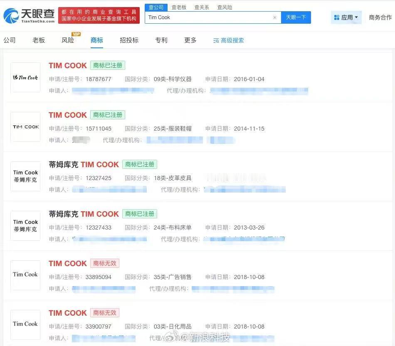Select the 查关系 search tab
Image resolution: width=395 pixels, height=346 pixels.
[202, 7]
